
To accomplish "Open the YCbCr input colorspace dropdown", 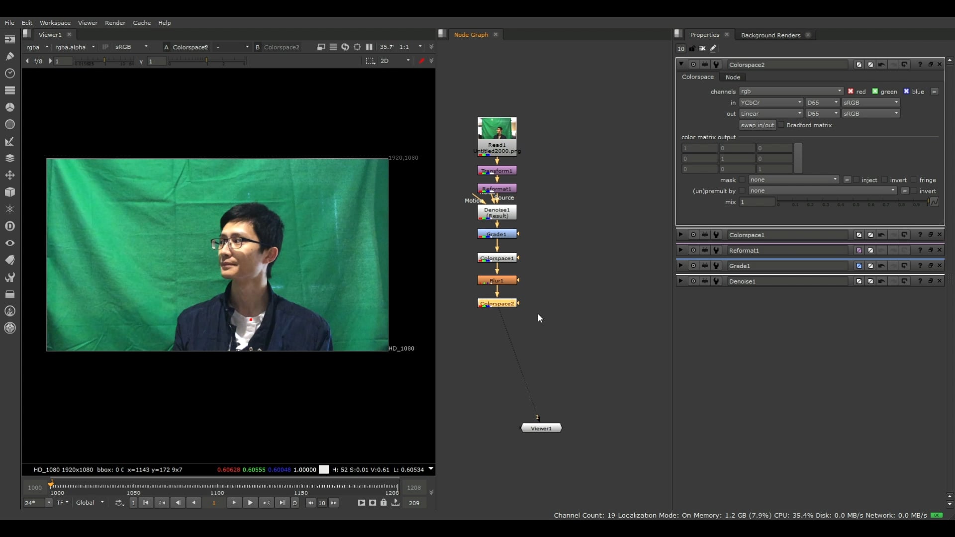I will pyautogui.click(x=771, y=102).
